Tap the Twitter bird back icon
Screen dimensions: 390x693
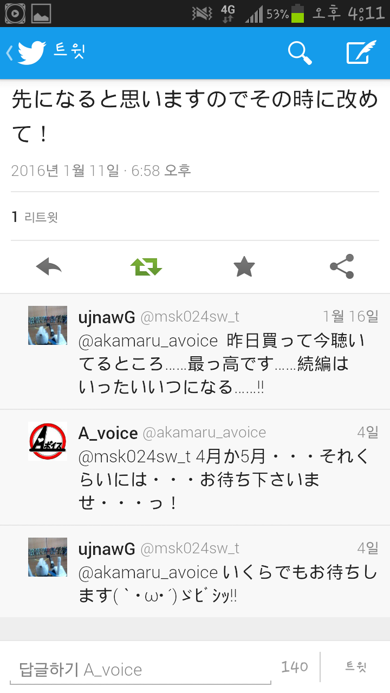[27, 53]
